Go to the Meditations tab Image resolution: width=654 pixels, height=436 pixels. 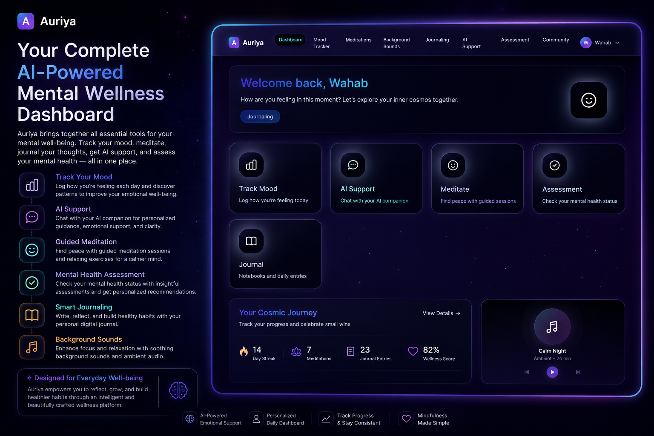click(359, 40)
